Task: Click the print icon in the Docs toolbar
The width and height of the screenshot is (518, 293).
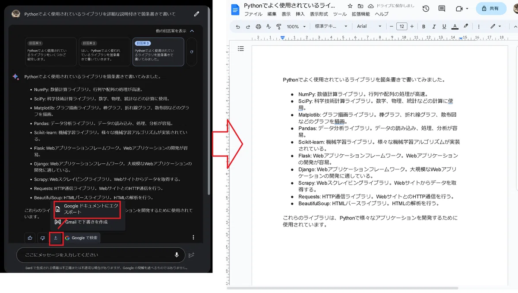Action: 258,26
